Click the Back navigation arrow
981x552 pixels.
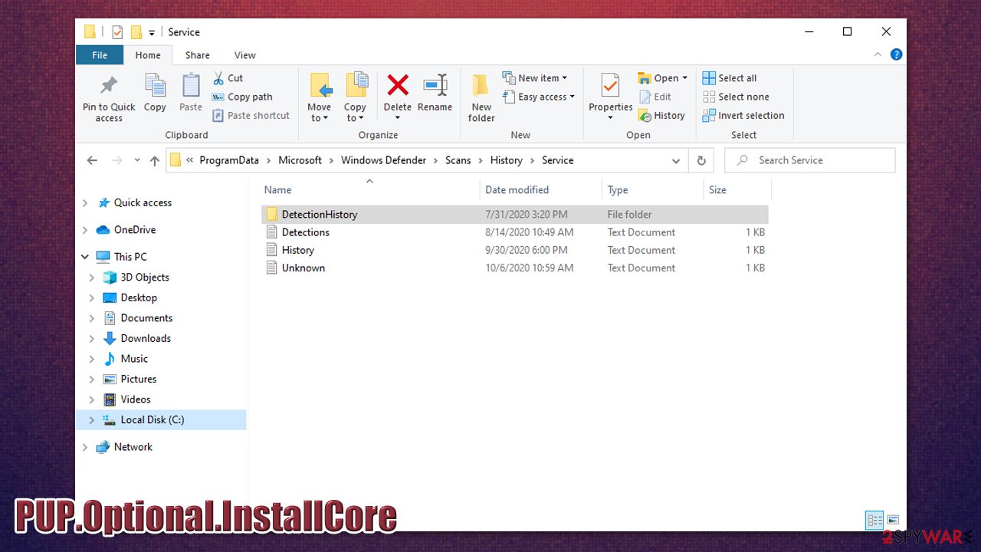coord(93,160)
